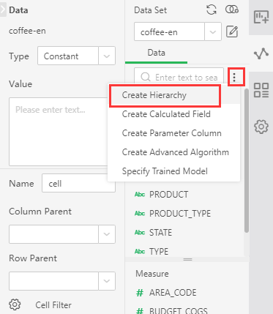Screen dimensions: 273x314
Task: Click the dimension list vertical scrollbar
Action: click(x=247, y=160)
